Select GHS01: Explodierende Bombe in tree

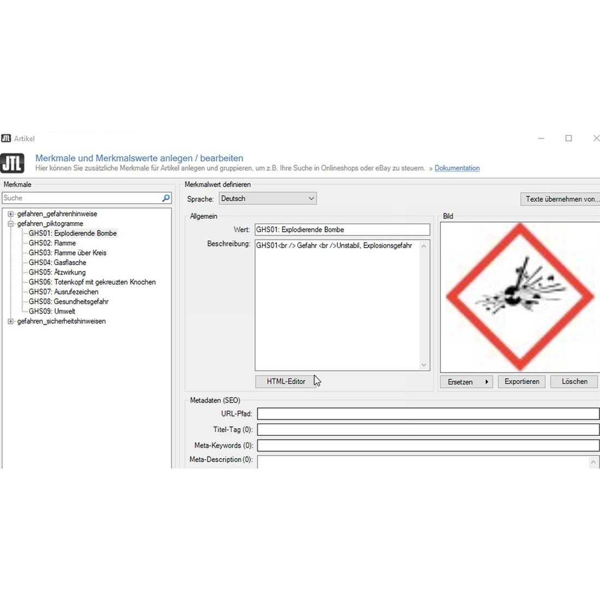(x=73, y=233)
